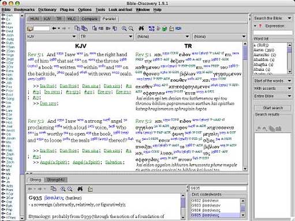Click the binoculars icon in the dictionary toolbar
This screenshot has height=221, width=295.
pyautogui.click(x=80, y=189)
